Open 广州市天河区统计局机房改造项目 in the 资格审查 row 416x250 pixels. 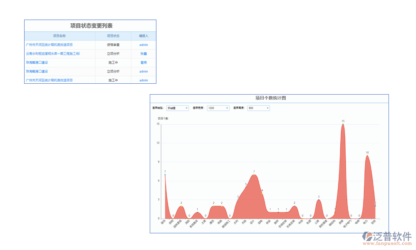49,45
